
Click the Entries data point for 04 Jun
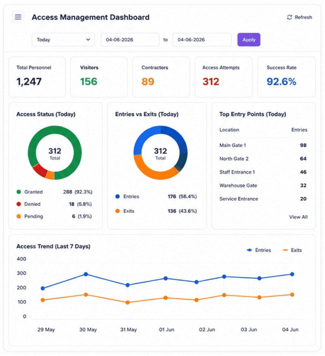pos(292,274)
